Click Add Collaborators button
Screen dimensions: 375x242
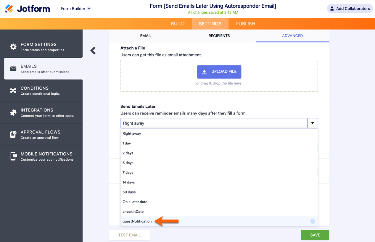tap(350, 9)
